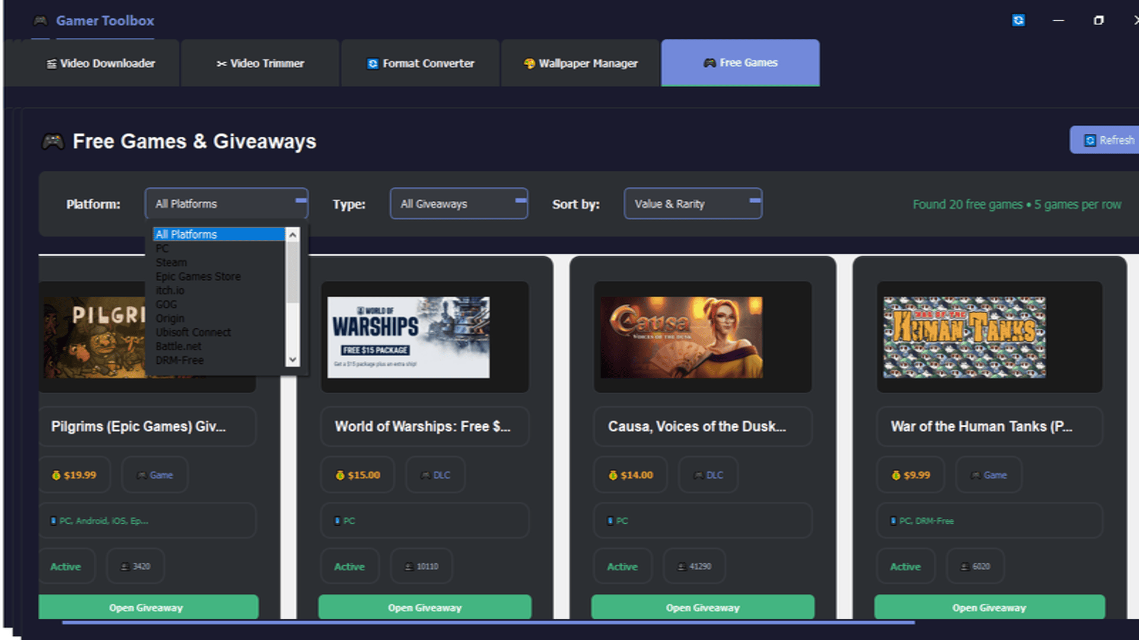The image size is (1139, 640).
Task: Click the Gamer Toolbox gamepad logo
Action: (40, 21)
